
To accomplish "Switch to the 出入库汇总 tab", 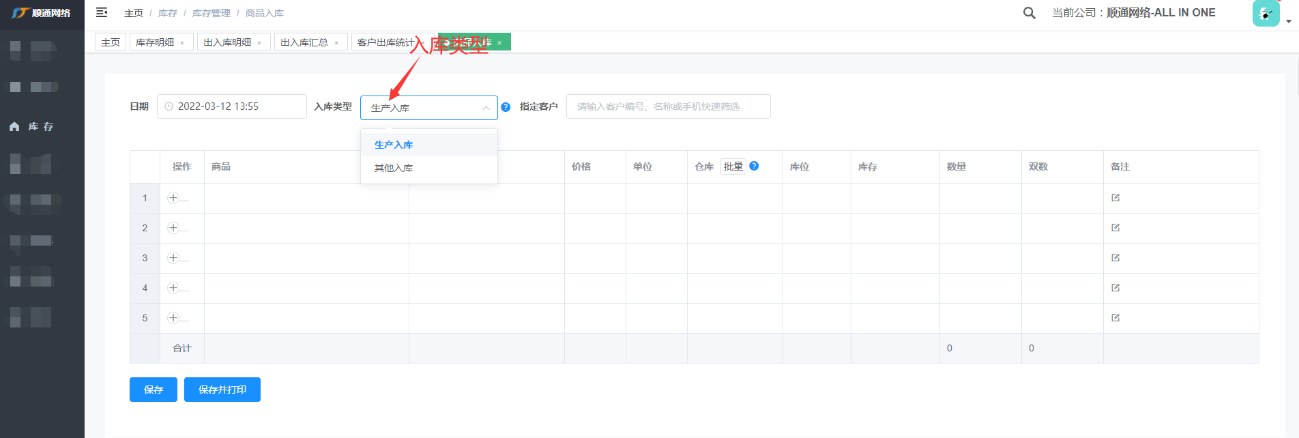I will pyautogui.click(x=304, y=42).
